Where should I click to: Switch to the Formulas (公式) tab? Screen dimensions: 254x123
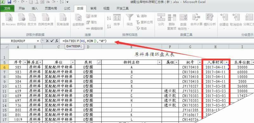[x=67, y=9]
